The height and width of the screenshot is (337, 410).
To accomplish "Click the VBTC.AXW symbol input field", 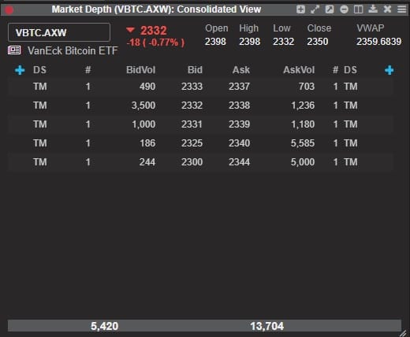I will 59,32.
